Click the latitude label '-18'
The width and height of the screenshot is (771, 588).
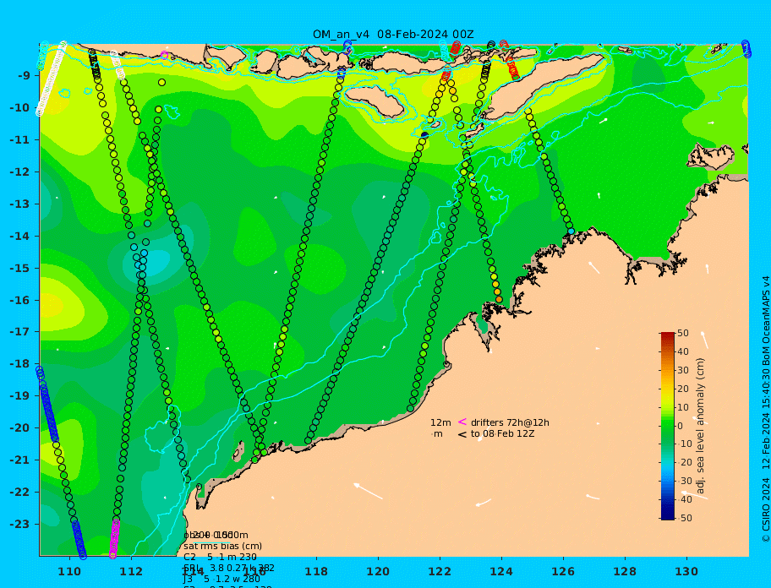20,363
